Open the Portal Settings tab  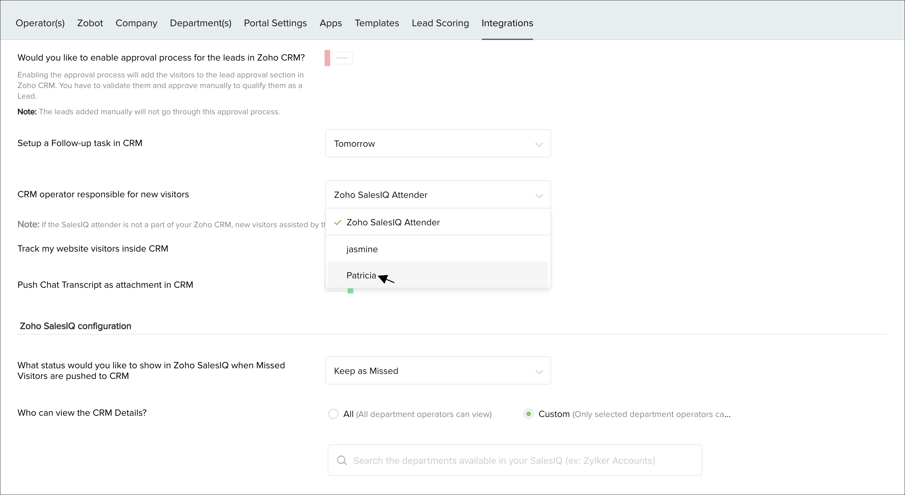(276, 23)
